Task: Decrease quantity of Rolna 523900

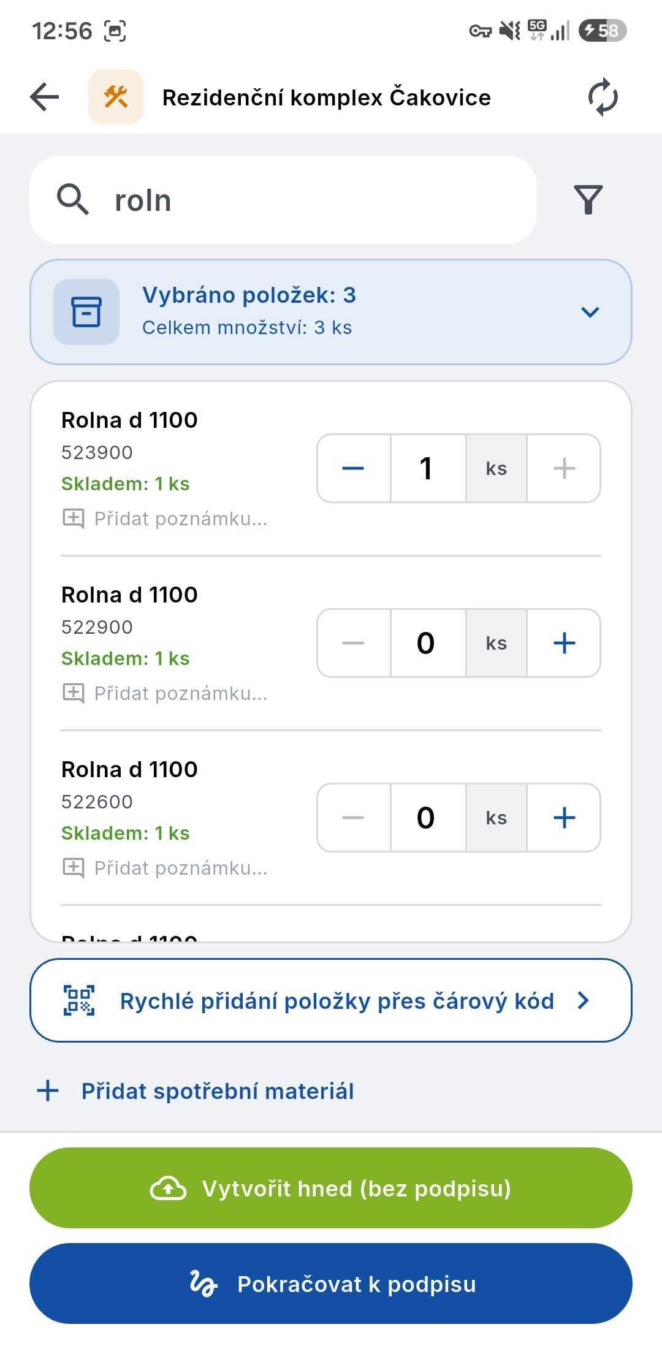Action: click(x=353, y=468)
